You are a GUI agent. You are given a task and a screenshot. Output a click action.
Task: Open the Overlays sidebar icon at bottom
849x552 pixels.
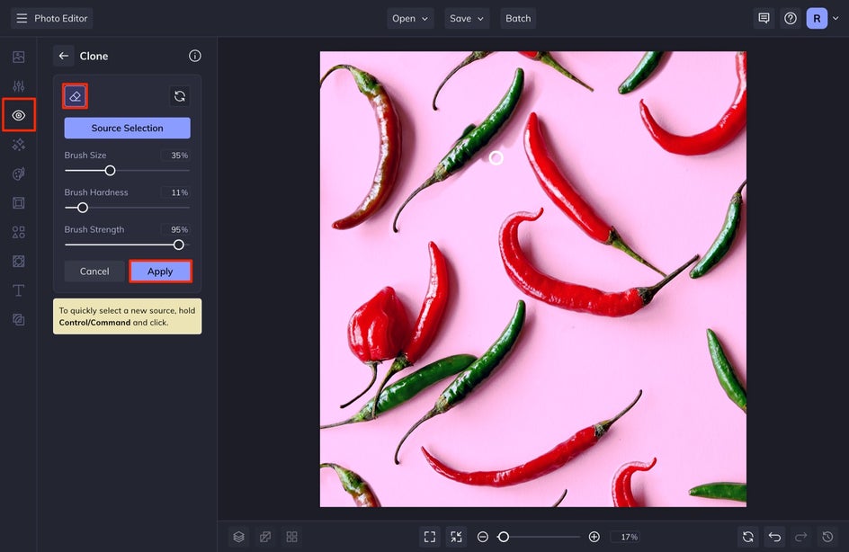point(18,320)
